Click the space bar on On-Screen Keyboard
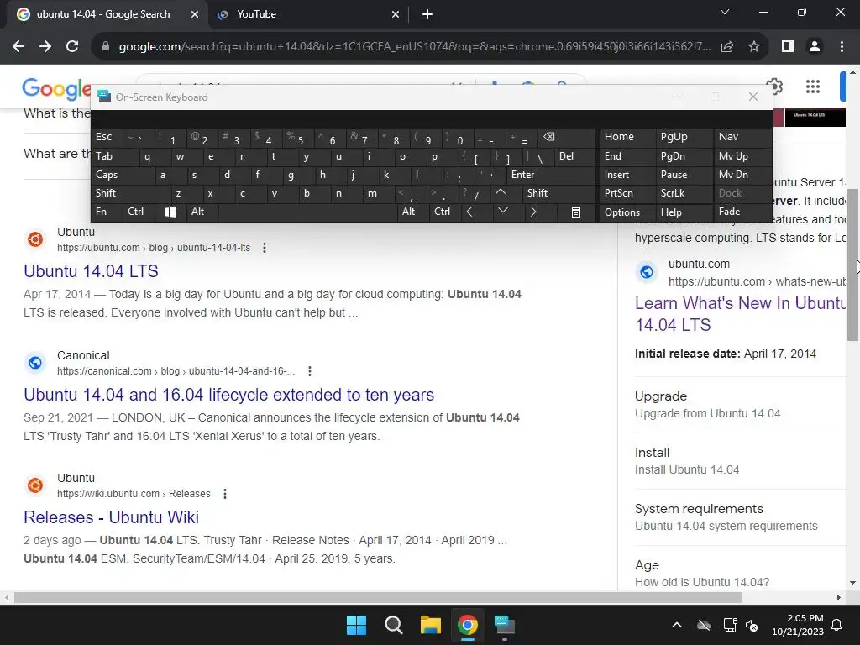This screenshot has height=645, width=860. point(307,212)
